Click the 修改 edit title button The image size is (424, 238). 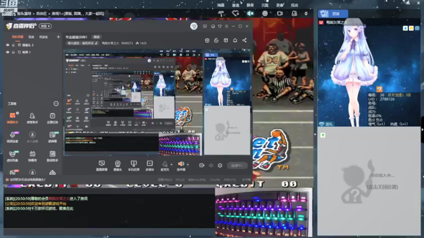pos(96,37)
